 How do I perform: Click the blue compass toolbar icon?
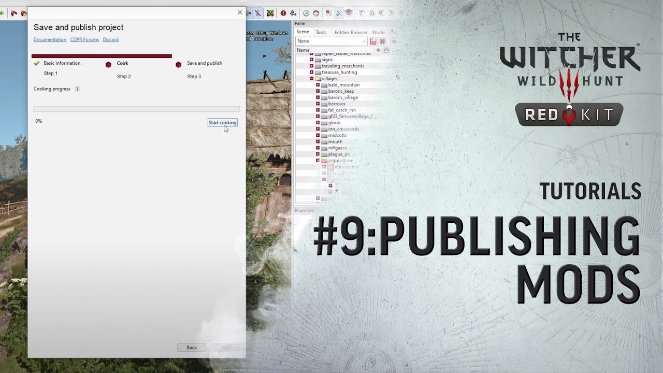point(306,13)
